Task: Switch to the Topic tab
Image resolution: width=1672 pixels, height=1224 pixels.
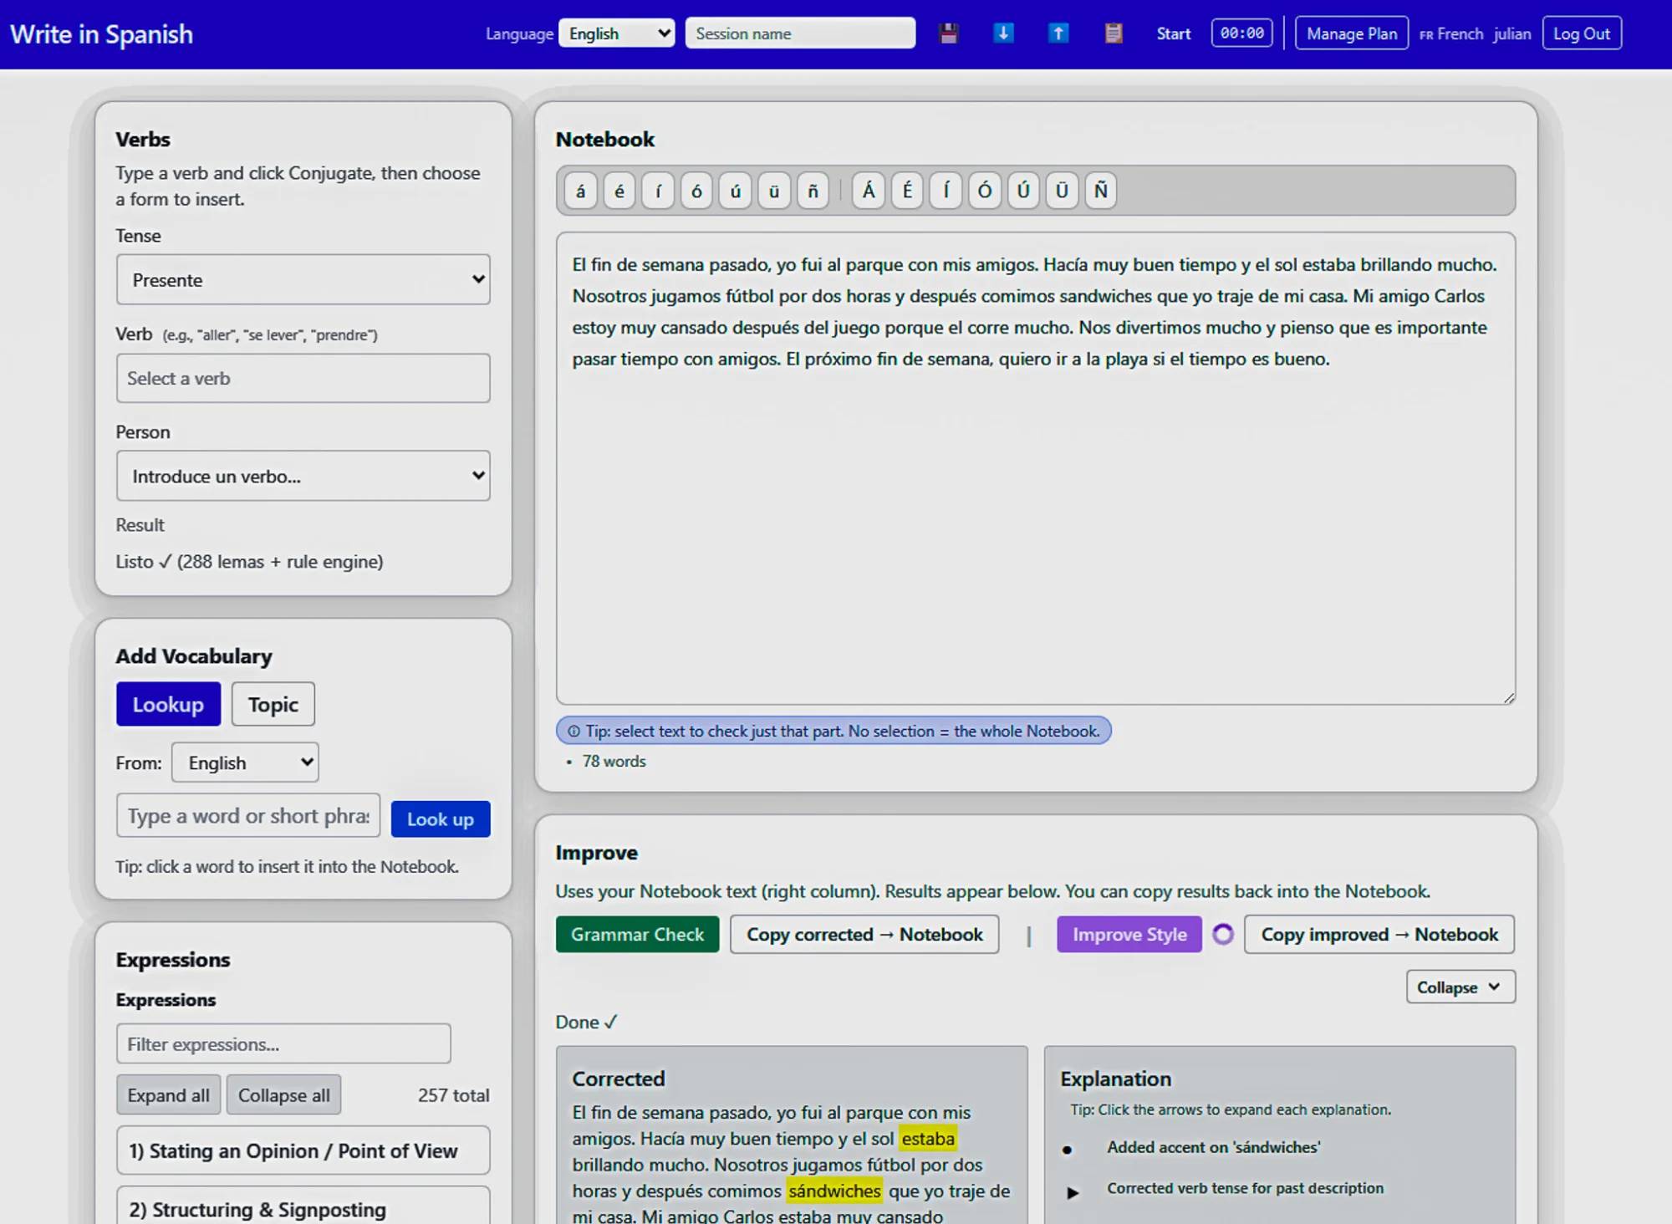Action: pos(273,704)
